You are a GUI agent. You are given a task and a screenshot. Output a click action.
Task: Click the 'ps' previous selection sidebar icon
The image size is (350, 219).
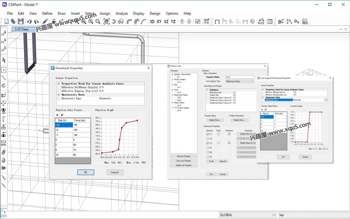pos(3,41)
